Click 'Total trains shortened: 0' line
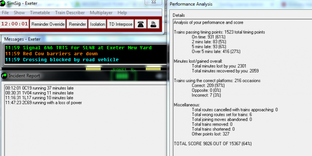This screenshot has width=312, height=156. [x=213, y=129]
